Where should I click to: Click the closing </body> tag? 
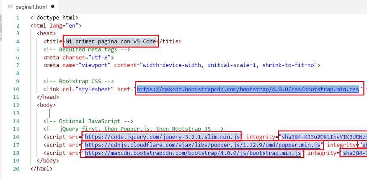point(48,161)
